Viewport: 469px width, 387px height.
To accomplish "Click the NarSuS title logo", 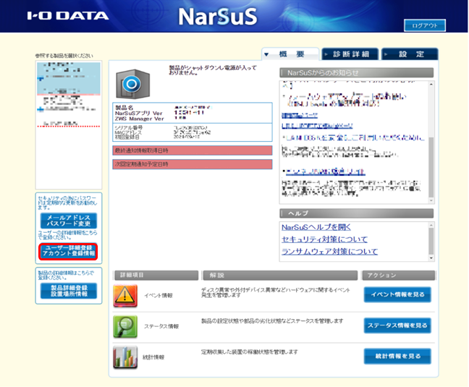I will pyautogui.click(x=218, y=17).
